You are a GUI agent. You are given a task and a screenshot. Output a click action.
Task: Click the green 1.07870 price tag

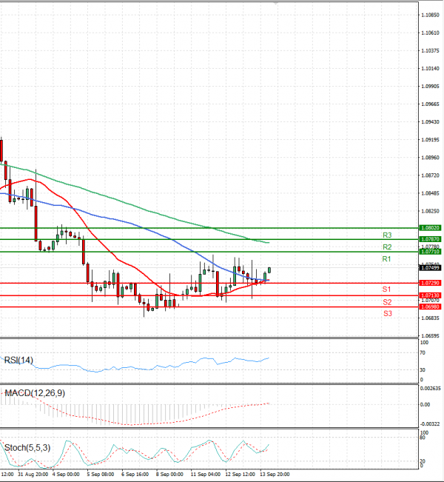(x=431, y=239)
